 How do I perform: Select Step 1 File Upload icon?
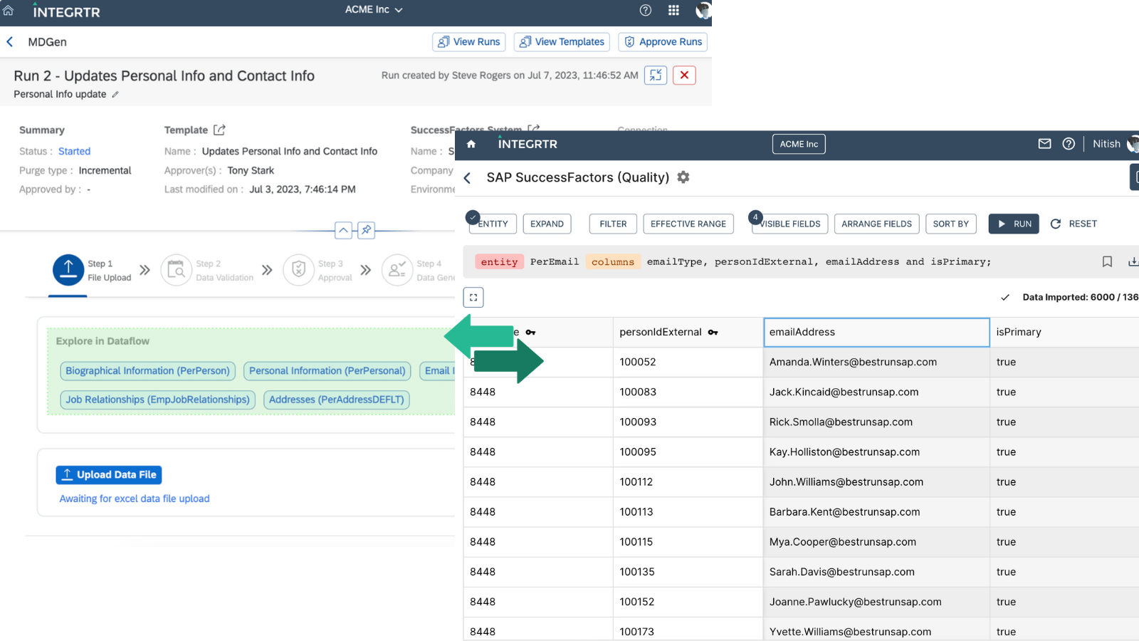[x=68, y=270]
